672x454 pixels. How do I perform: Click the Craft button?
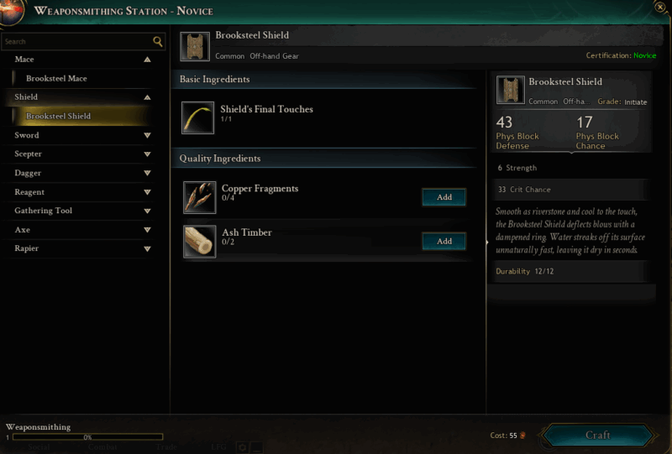pos(598,436)
